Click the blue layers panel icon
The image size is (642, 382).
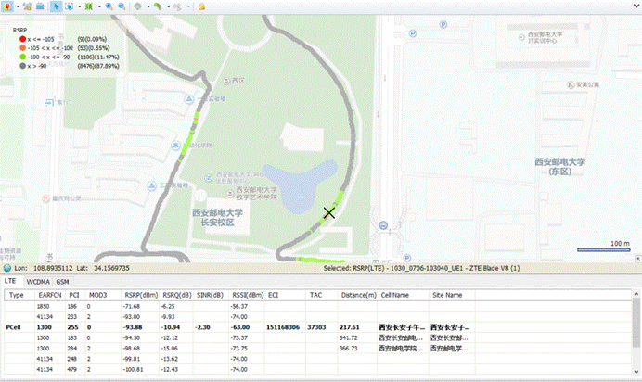coord(40,6)
